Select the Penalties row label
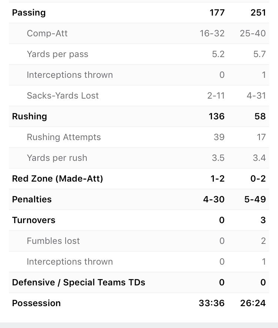The width and height of the screenshot is (278, 328). (32, 199)
